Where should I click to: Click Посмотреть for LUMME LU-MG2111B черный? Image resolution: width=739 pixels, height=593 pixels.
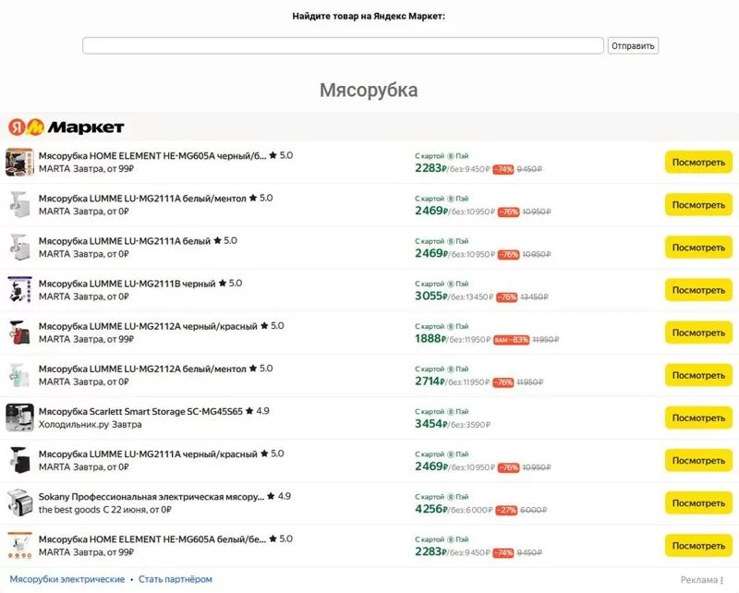tap(698, 290)
